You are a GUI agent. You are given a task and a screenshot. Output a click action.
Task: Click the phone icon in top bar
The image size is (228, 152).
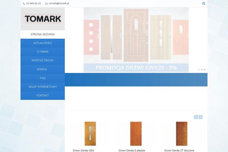pyautogui.click(x=24, y=3)
